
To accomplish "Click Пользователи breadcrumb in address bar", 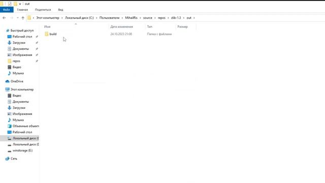I will click(x=110, y=18).
